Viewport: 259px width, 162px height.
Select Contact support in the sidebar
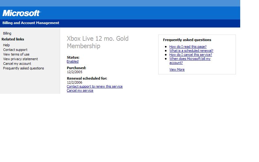15,50
